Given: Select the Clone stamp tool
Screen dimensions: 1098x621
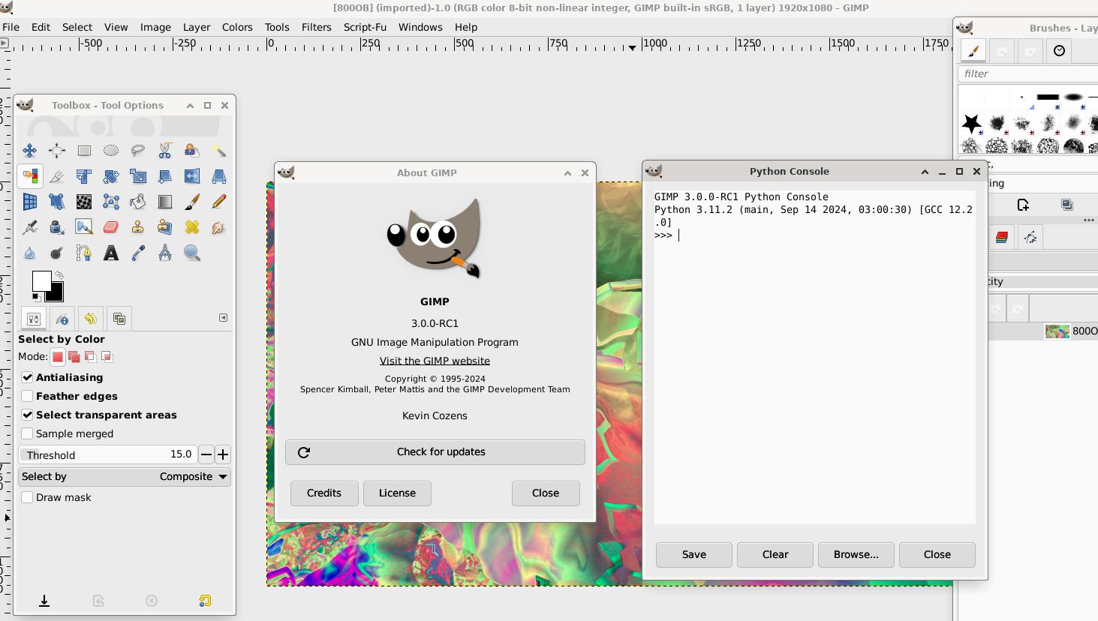Looking at the screenshot, I should click(x=138, y=227).
